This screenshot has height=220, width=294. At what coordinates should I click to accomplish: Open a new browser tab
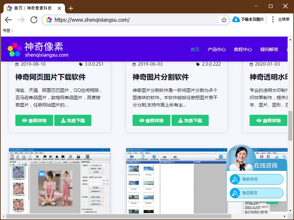point(71,8)
